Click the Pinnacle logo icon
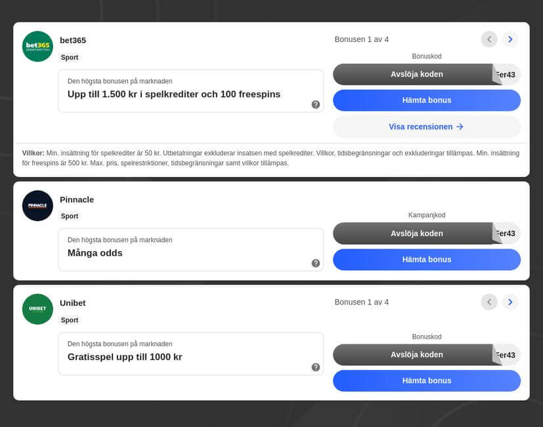 (x=37, y=205)
